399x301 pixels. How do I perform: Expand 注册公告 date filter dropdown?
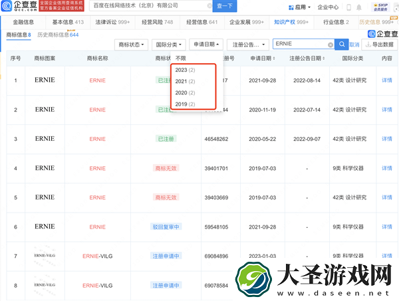pyautogui.click(x=248, y=45)
